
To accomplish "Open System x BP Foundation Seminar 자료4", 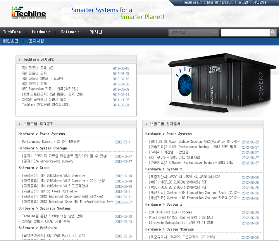I will tap(194, 193).
